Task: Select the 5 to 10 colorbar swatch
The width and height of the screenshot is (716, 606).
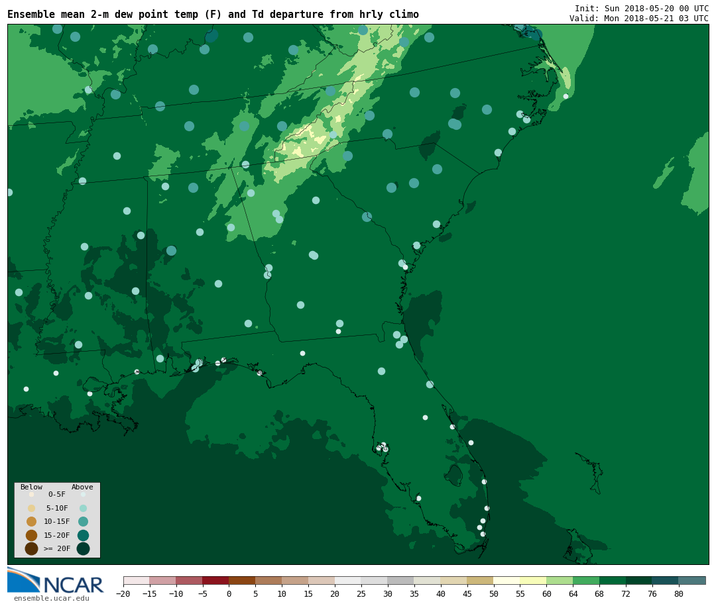Action: coord(269,581)
